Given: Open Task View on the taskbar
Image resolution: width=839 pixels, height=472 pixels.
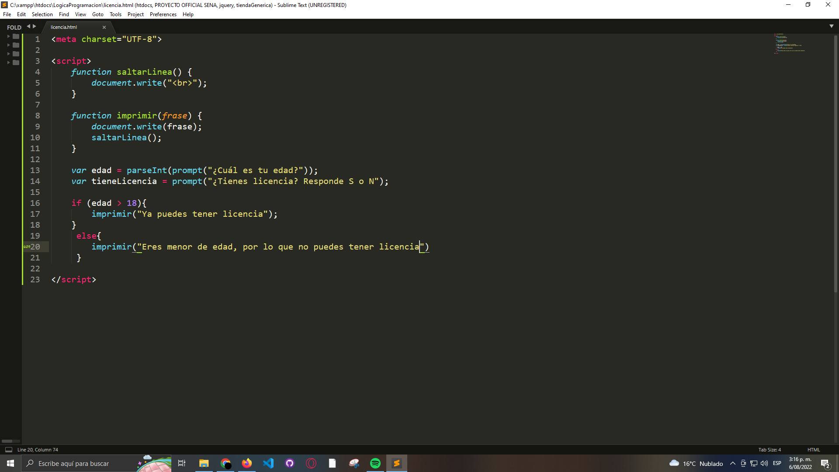Looking at the screenshot, I should 182,463.
